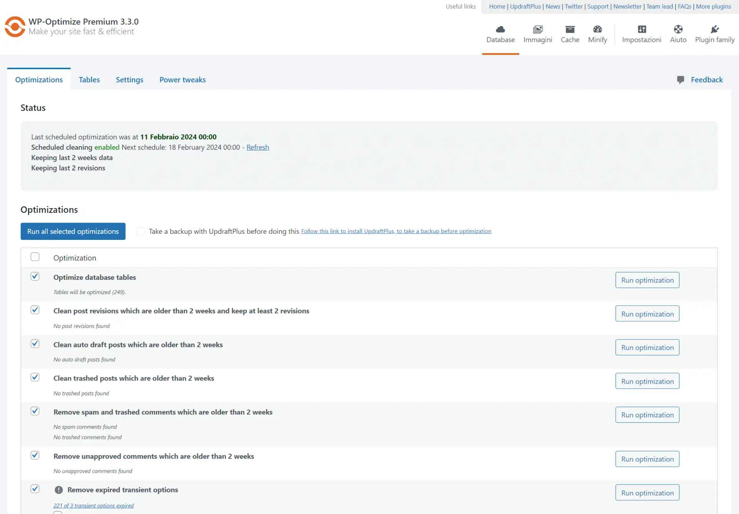The width and height of the screenshot is (739, 514).
Task: Click the 'No trashed posts found' text
Action: click(81, 394)
